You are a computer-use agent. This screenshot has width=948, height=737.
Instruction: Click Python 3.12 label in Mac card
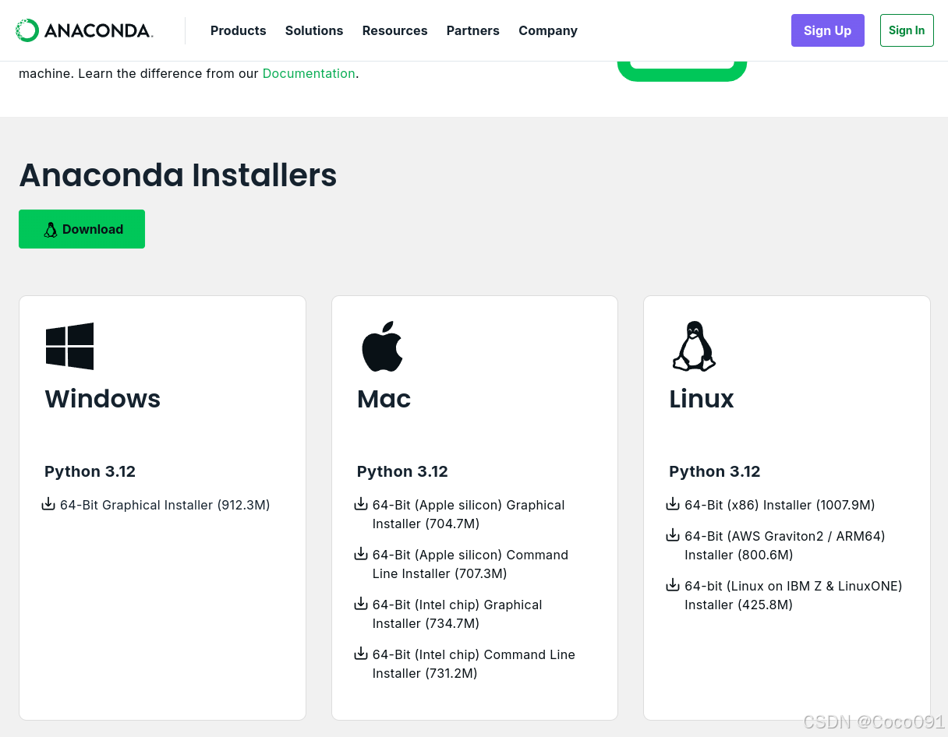(402, 471)
